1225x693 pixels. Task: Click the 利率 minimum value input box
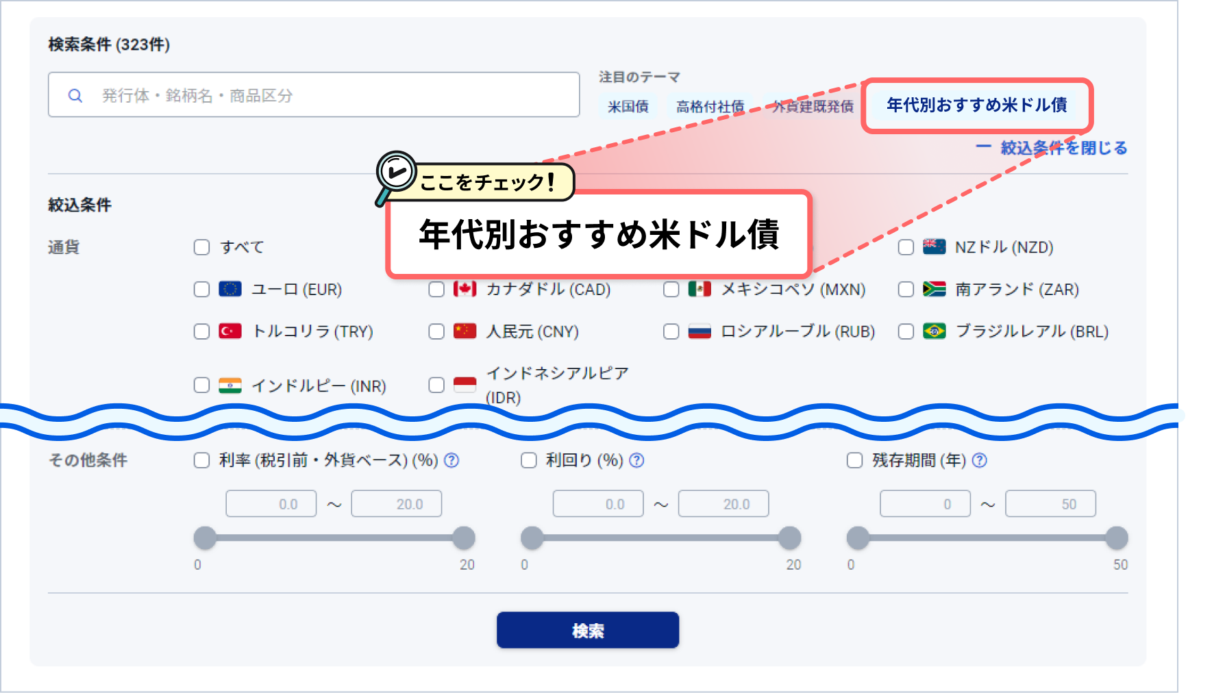coord(271,504)
